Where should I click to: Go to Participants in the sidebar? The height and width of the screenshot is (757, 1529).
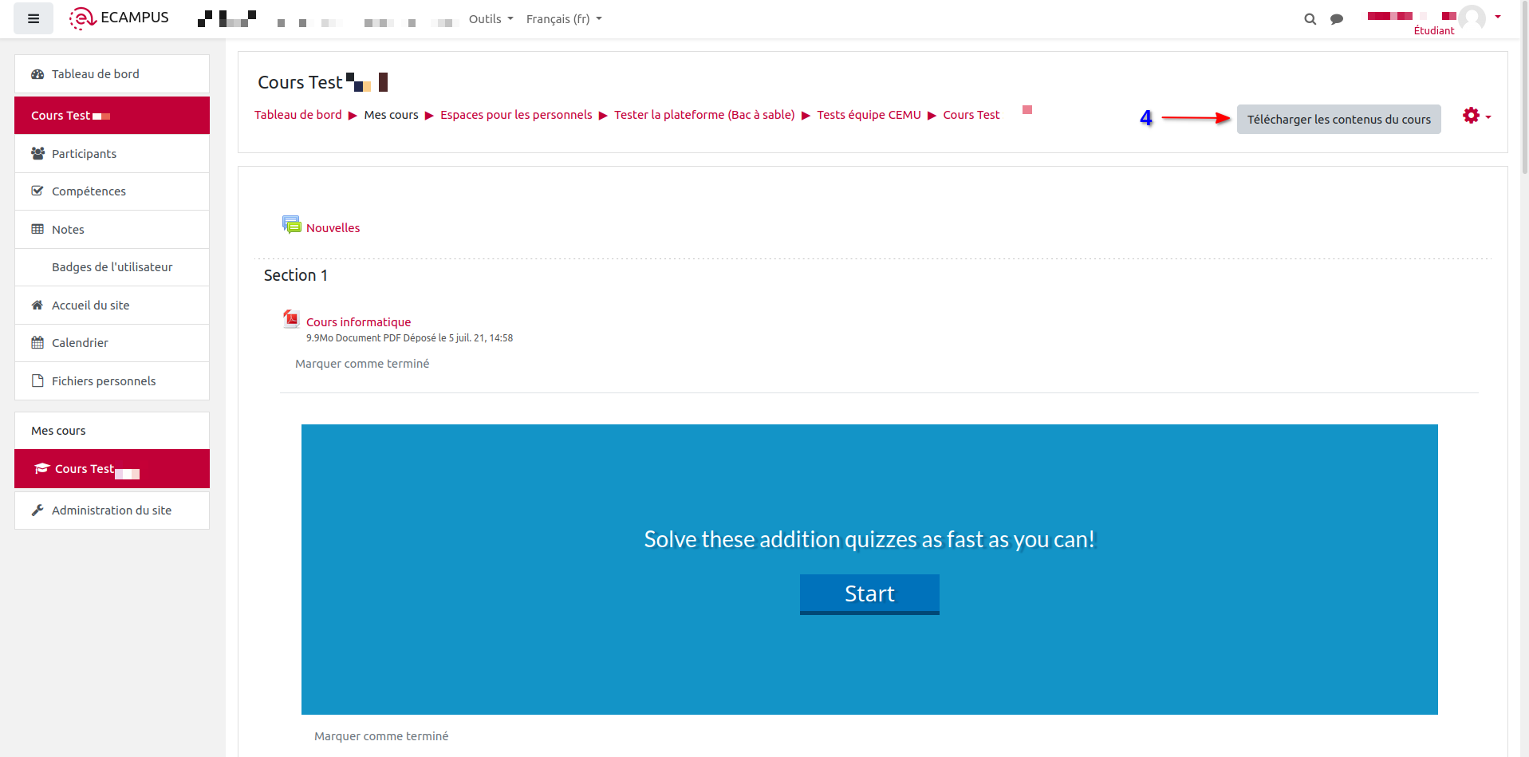point(84,154)
